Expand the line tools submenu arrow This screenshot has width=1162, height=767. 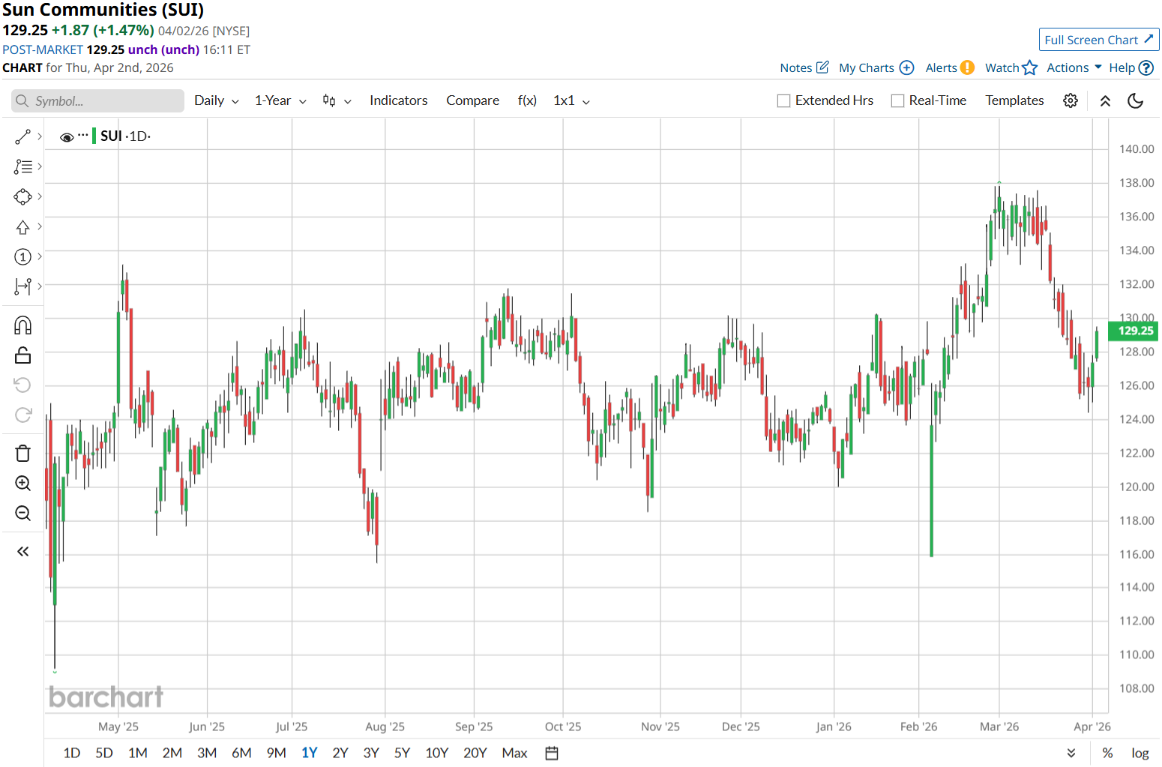[x=40, y=136]
